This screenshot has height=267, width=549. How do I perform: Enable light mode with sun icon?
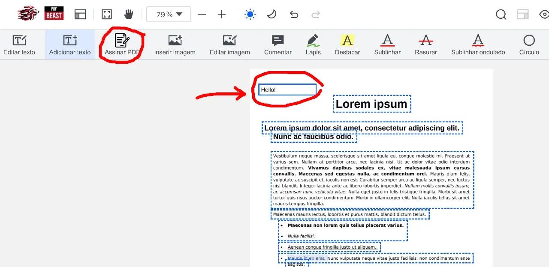click(250, 15)
